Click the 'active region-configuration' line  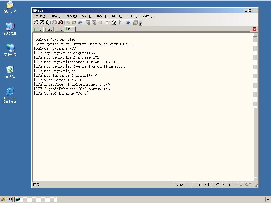click(79, 66)
